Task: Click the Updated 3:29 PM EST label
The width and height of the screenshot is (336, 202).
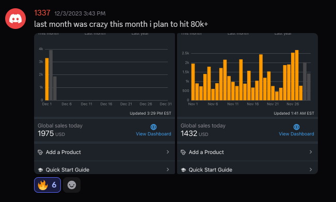Action: click(x=150, y=113)
